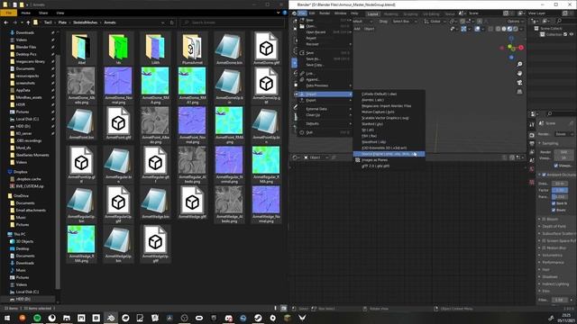Click the Filter Size value field
Viewport: 577px width, 324px height.
pyautogui.click(x=560, y=300)
